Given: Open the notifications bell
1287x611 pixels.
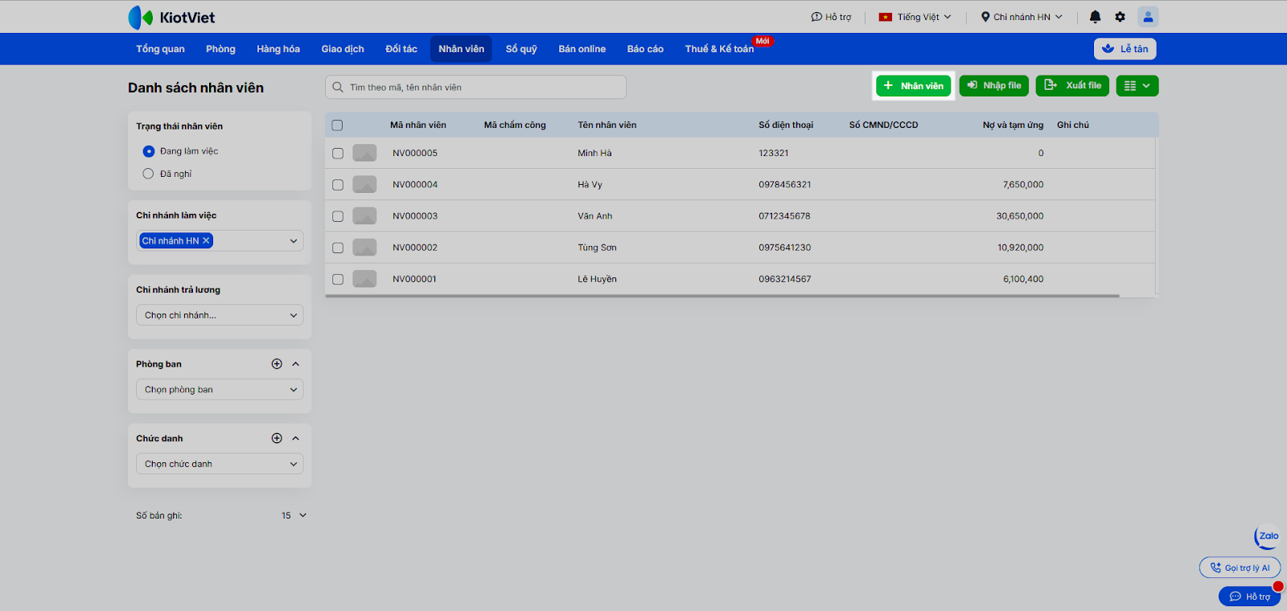Looking at the screenshot, I should (x=1095, y=17).
